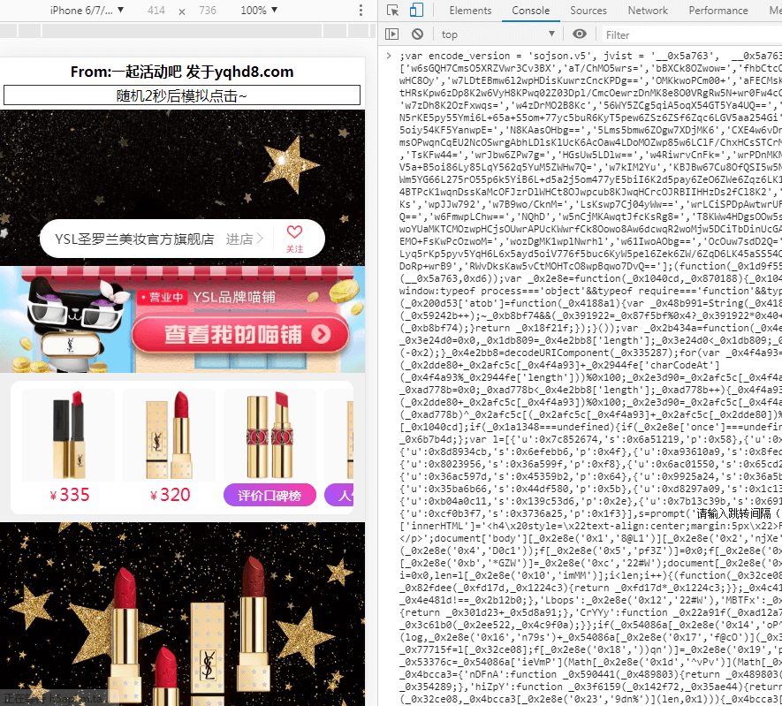Click the arrow on 查看我的喵铺 banner
This screenshot has height=706, width=782.
point(321,334)
